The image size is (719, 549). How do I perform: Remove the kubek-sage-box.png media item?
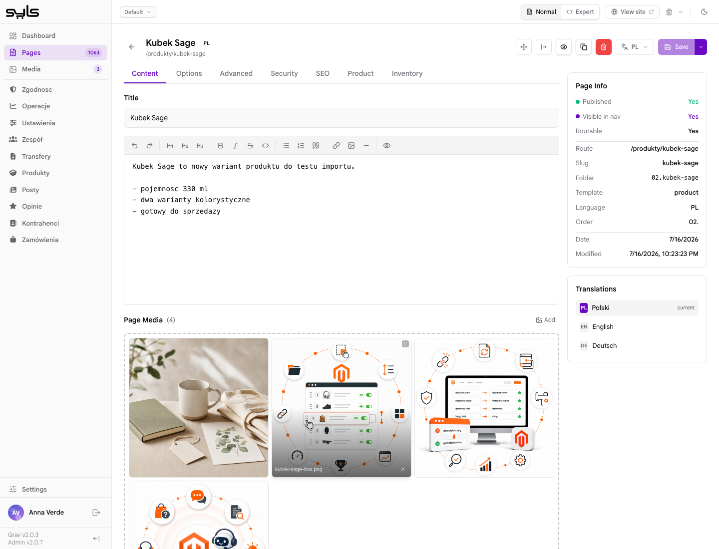403,469
